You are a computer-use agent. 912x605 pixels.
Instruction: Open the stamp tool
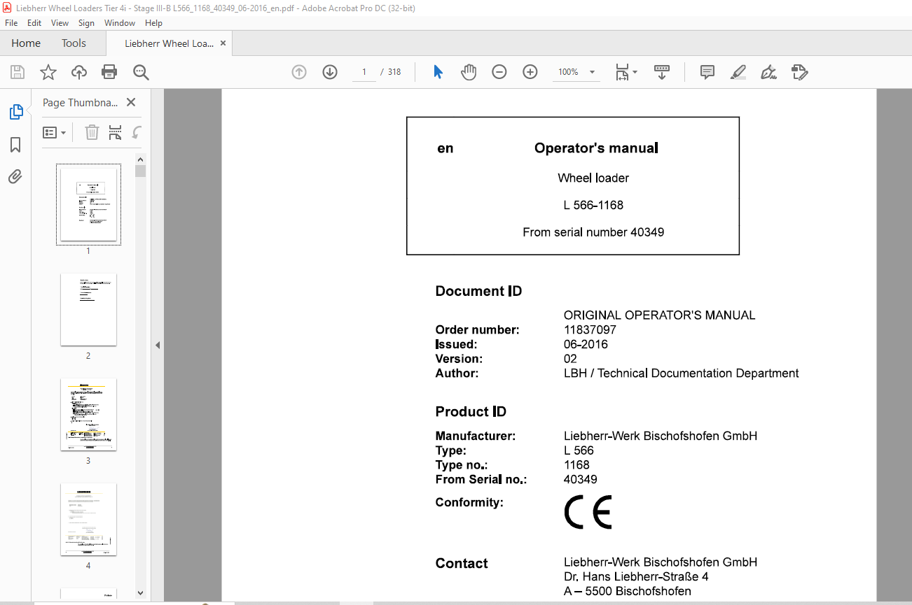pos(799,72)
